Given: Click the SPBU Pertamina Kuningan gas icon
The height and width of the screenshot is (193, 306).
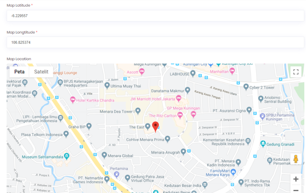Looking at the screenshot, I should click(x=263, y=116).
